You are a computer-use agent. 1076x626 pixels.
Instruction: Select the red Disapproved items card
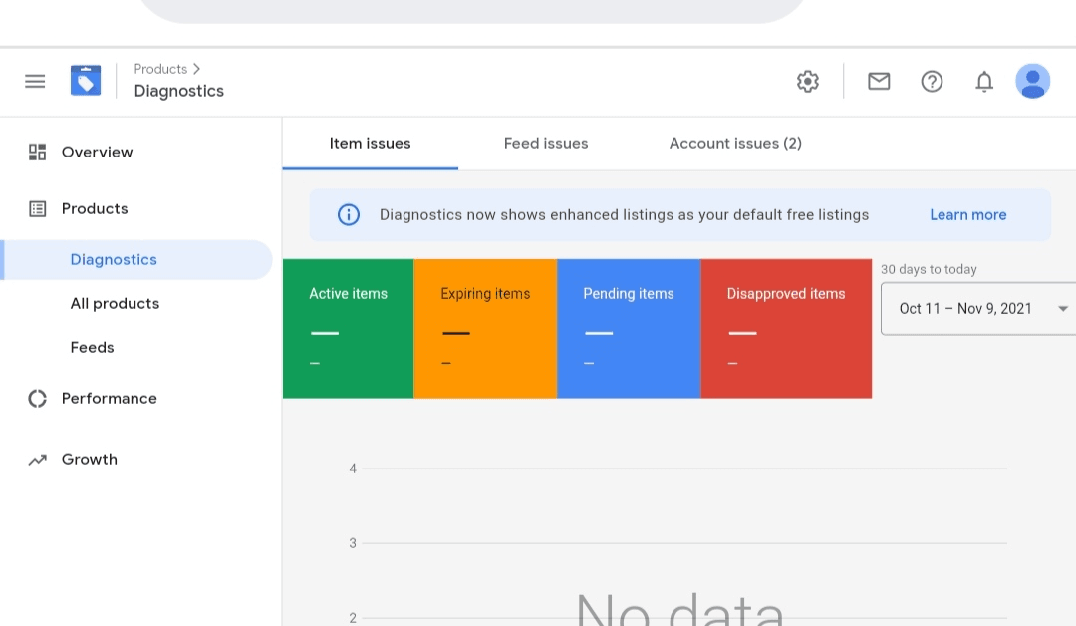point(786,329)
